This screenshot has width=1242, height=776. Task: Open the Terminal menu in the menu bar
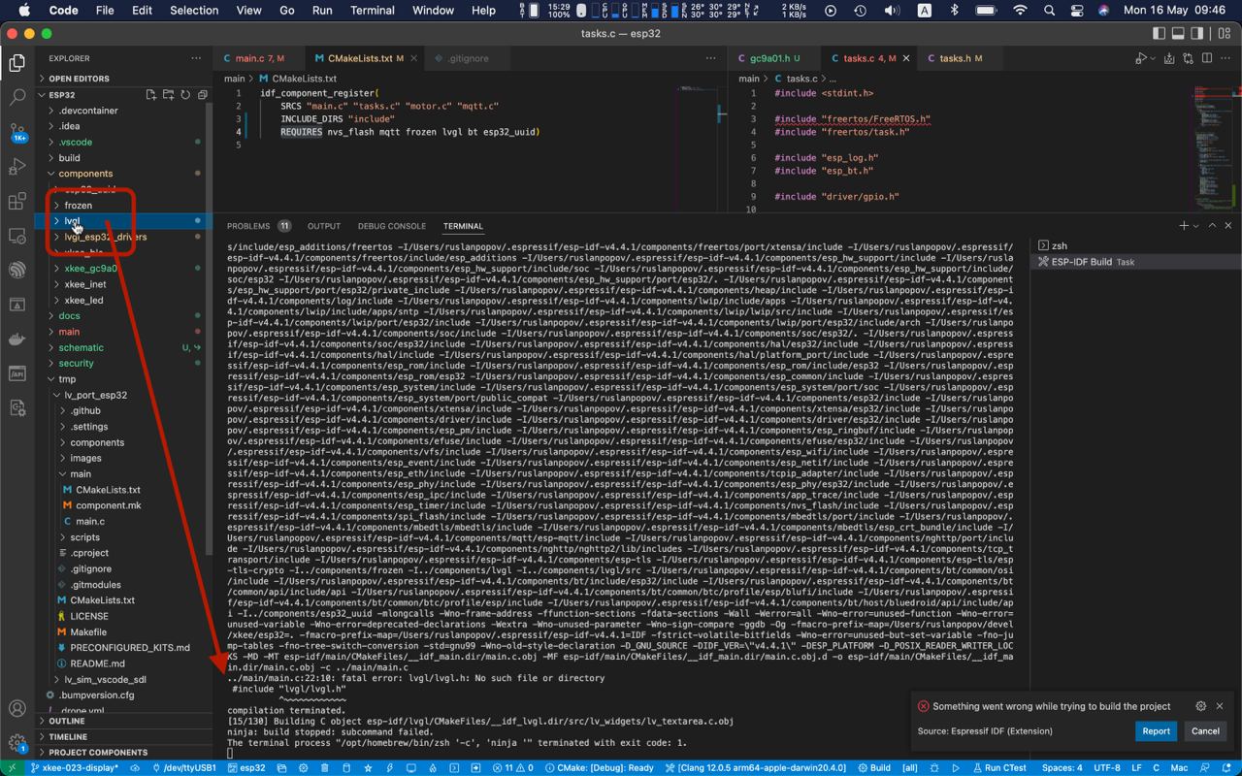click(x=372, y=11)
